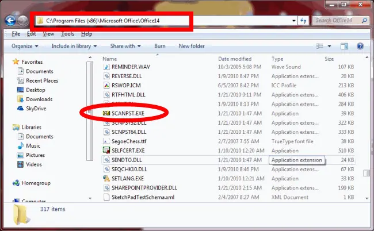The height and width of the screenshot is (231, 374).
Task: Click the '317 items' status text
Action: (53, 209)
